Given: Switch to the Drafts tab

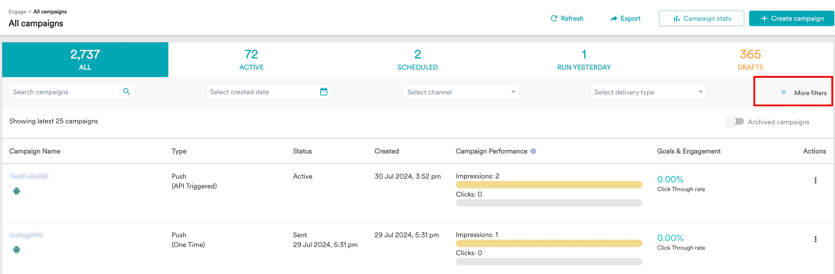Looking at the screenshot, I should 750,60.
